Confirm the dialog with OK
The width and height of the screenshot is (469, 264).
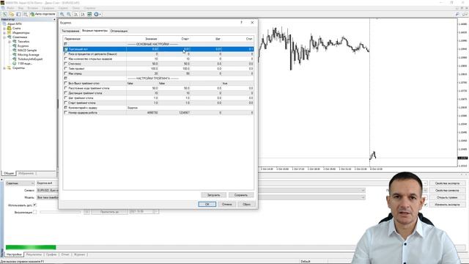(x=207, y=204)
